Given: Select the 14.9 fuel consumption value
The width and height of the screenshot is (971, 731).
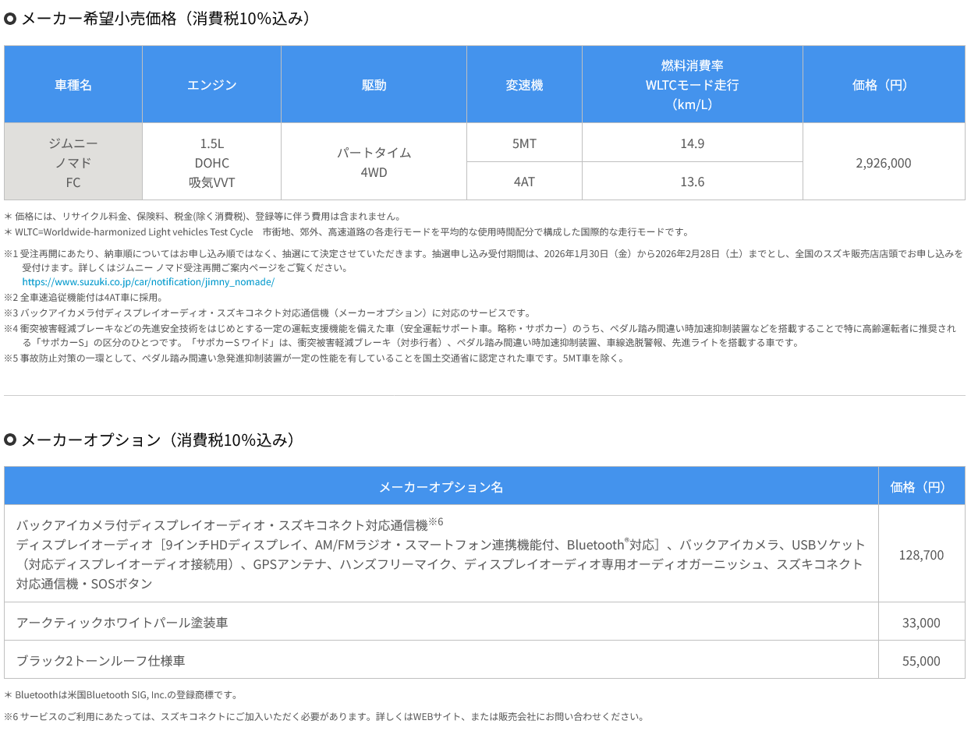Looking at the screenshot, I should (692, 143).
